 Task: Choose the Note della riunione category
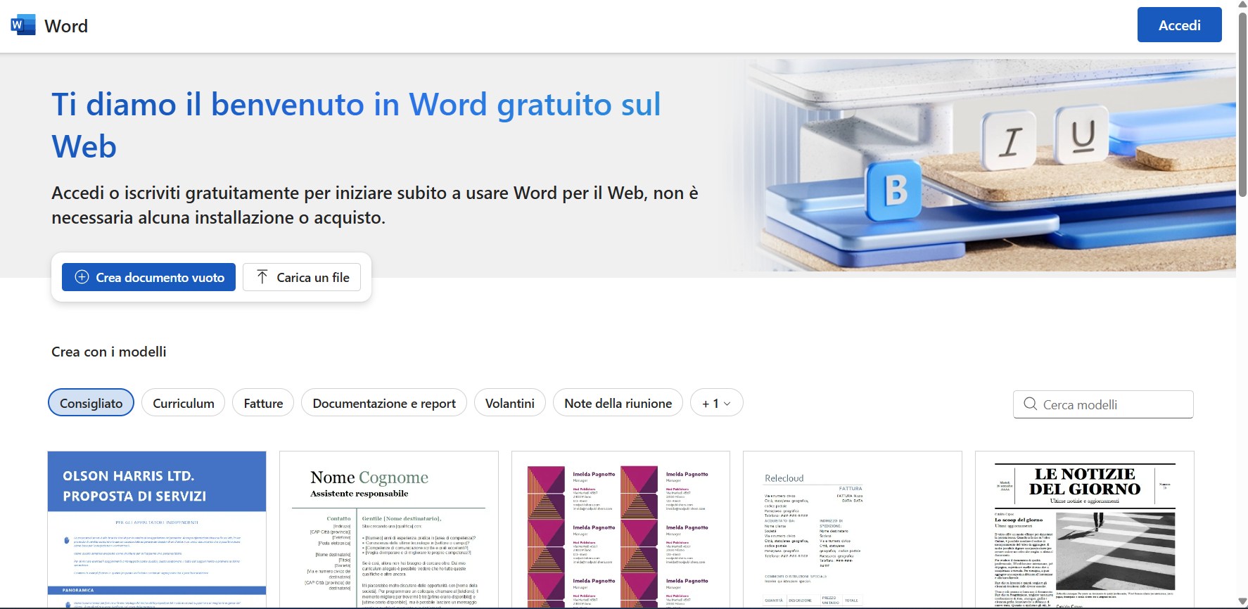[x=618, y=403]
